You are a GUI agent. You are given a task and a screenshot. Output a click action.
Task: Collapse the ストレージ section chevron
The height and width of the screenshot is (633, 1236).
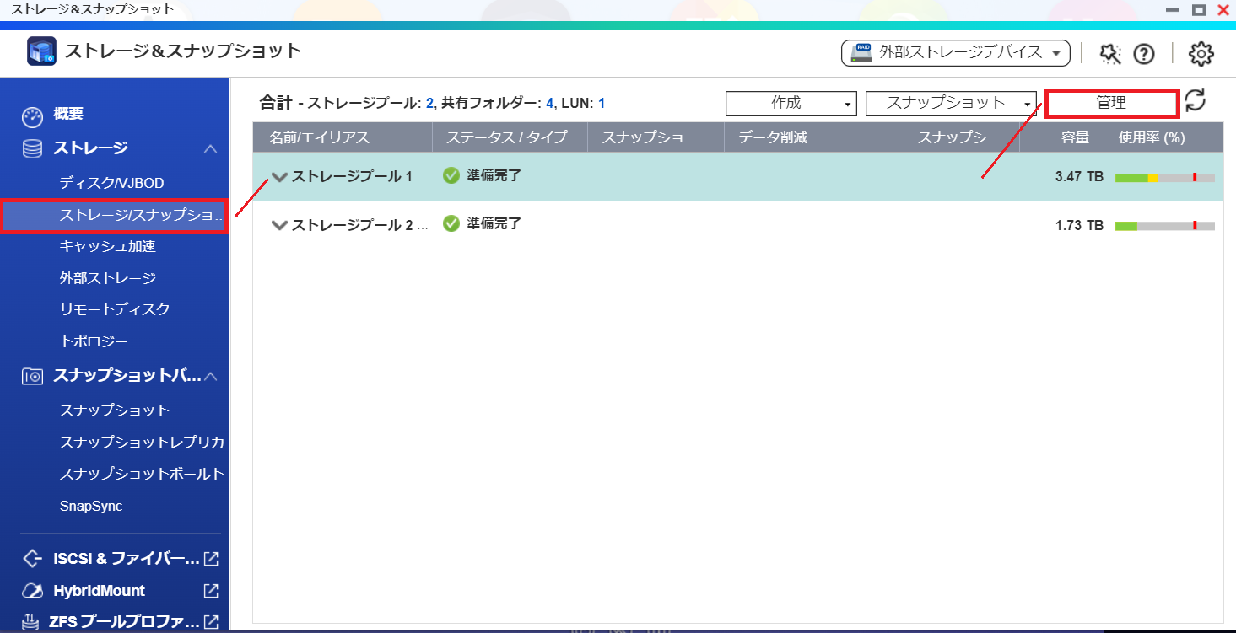(x=211, y=148)
